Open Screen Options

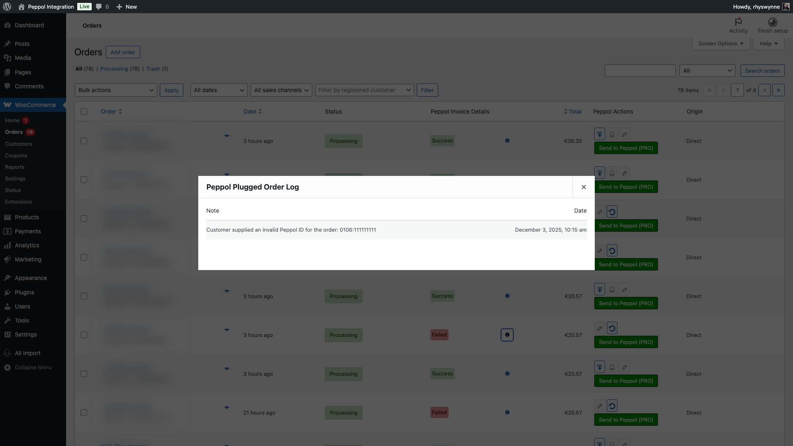point(721,43)
